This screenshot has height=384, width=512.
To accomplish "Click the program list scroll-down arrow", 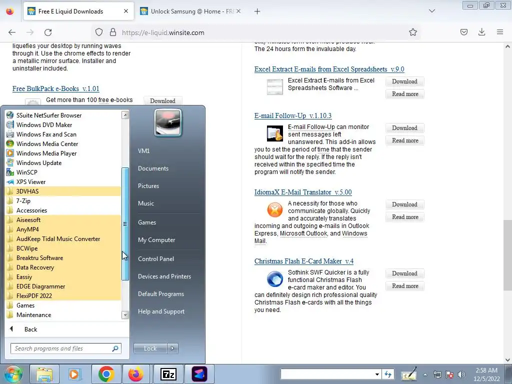I will (x=125, y=315).
